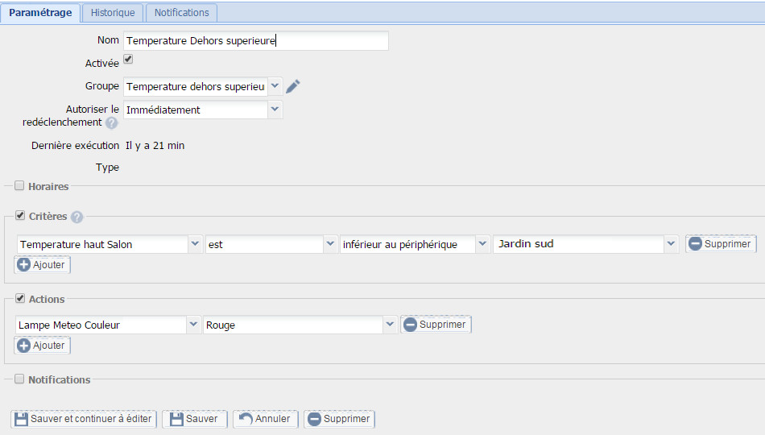Enable the Horaires checkbox
765x435 pixels.
pyautogui.click(x=19, y=185)
